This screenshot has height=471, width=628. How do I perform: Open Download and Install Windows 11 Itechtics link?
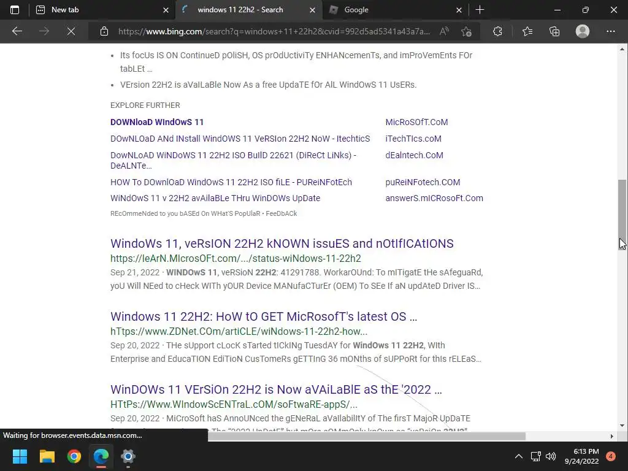240,139
